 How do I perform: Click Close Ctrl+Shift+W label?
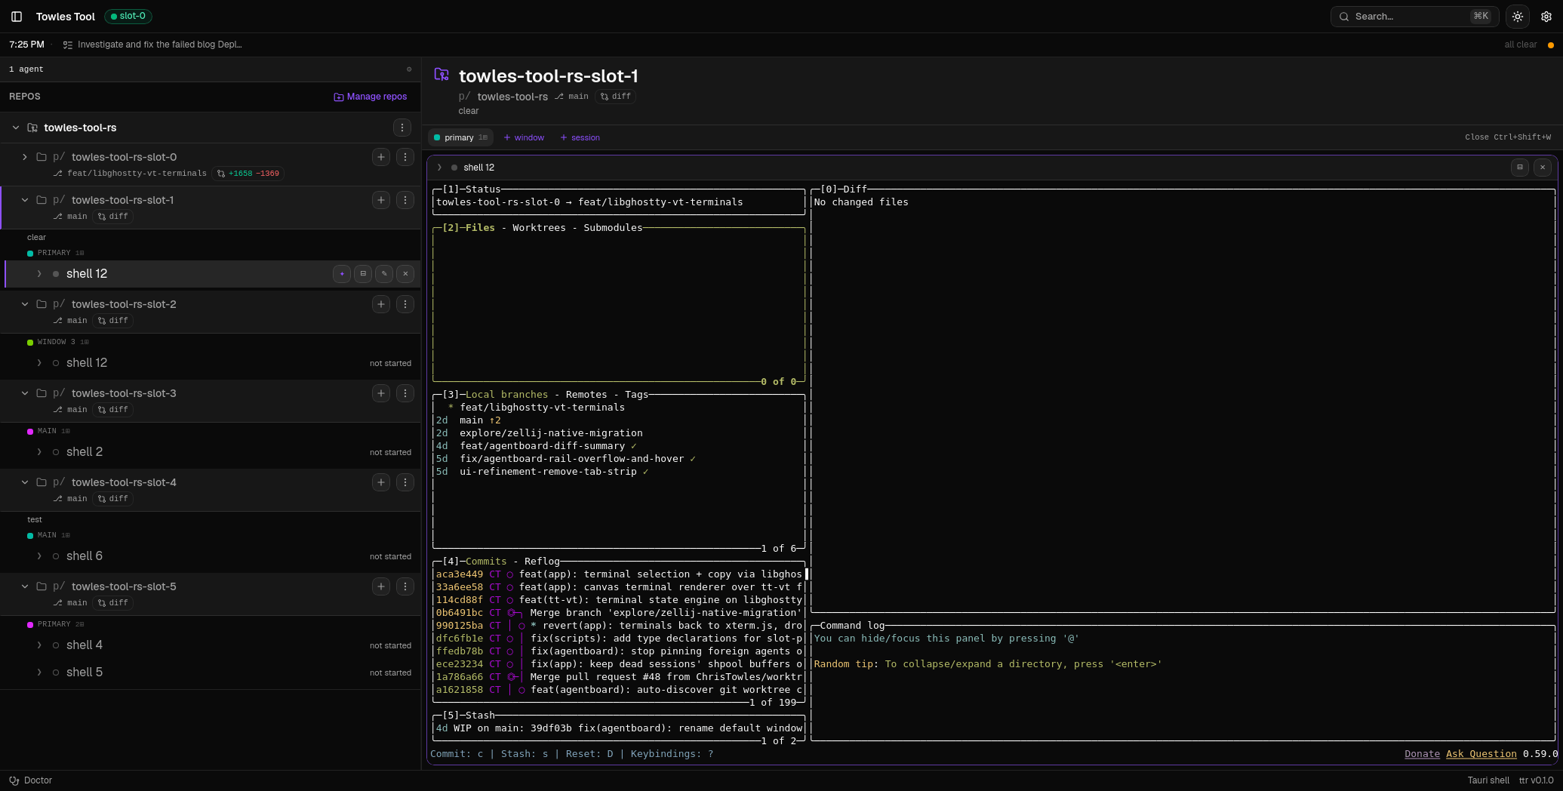[x=1508, y=137]
